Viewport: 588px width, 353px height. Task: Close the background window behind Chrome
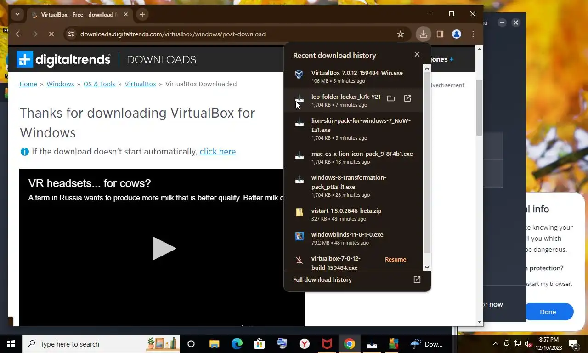click(x=516, y=23)
